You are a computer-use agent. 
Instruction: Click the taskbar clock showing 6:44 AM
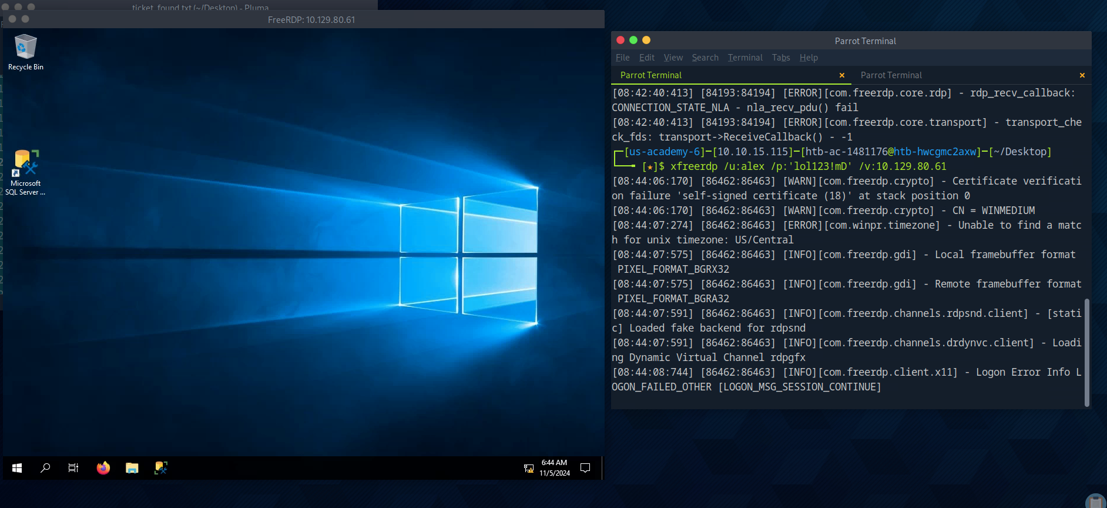555,468
